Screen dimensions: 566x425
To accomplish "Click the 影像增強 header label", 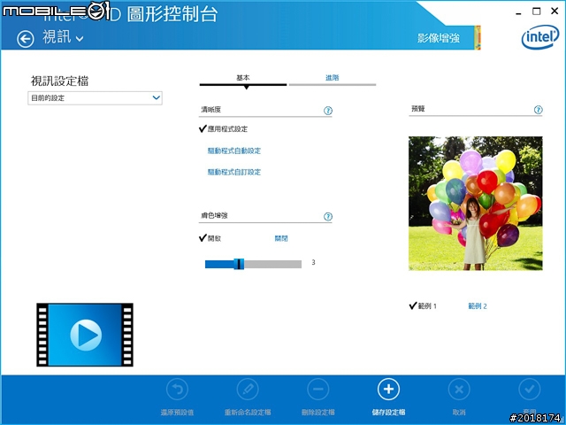I will 439,38.
